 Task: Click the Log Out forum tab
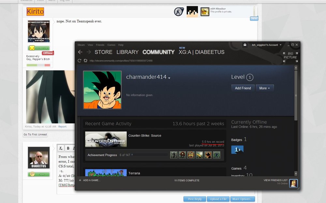coord(65,1)
